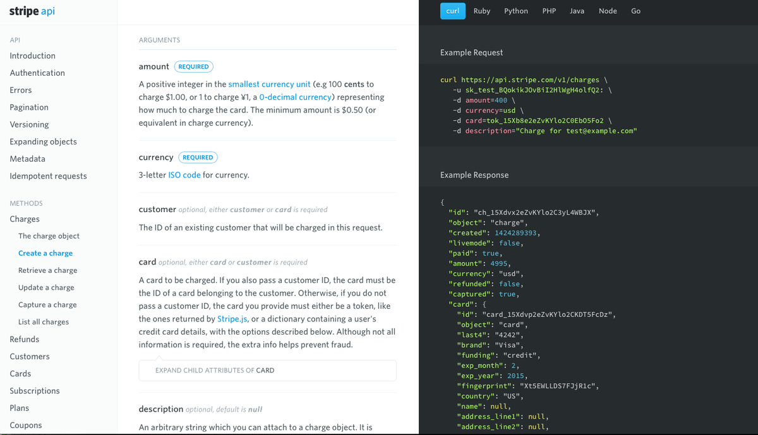
Task: Open Retrieve a charge page
Action: click(x=47, y=270)
